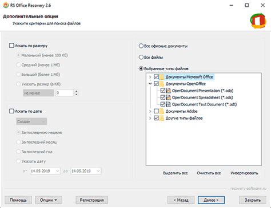The image size is (271, 208).
Task: Enable the Искать по размеру checkbox
Action: (x=11, y=46)
